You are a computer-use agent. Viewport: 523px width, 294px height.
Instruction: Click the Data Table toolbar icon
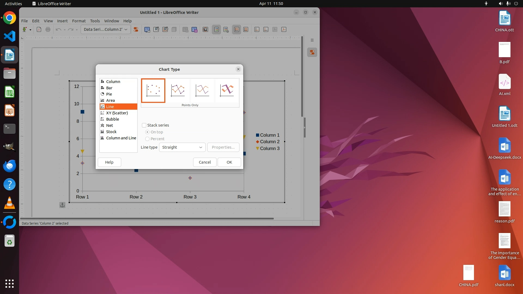pyautogui.click(x=194, y=29)
